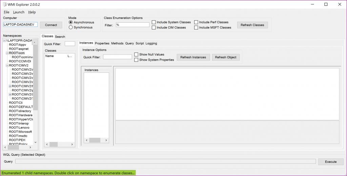Click Instances list scrollbar left arrow
This screenshot has width=347, height=176.
point(86,140)
